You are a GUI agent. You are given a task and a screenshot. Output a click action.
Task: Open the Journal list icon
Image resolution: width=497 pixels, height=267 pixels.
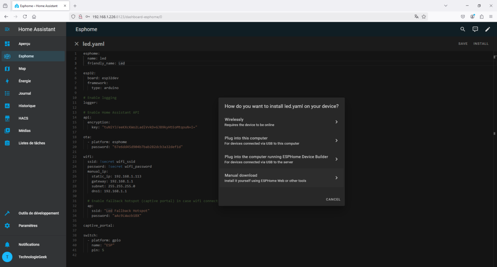click(7, 93)
